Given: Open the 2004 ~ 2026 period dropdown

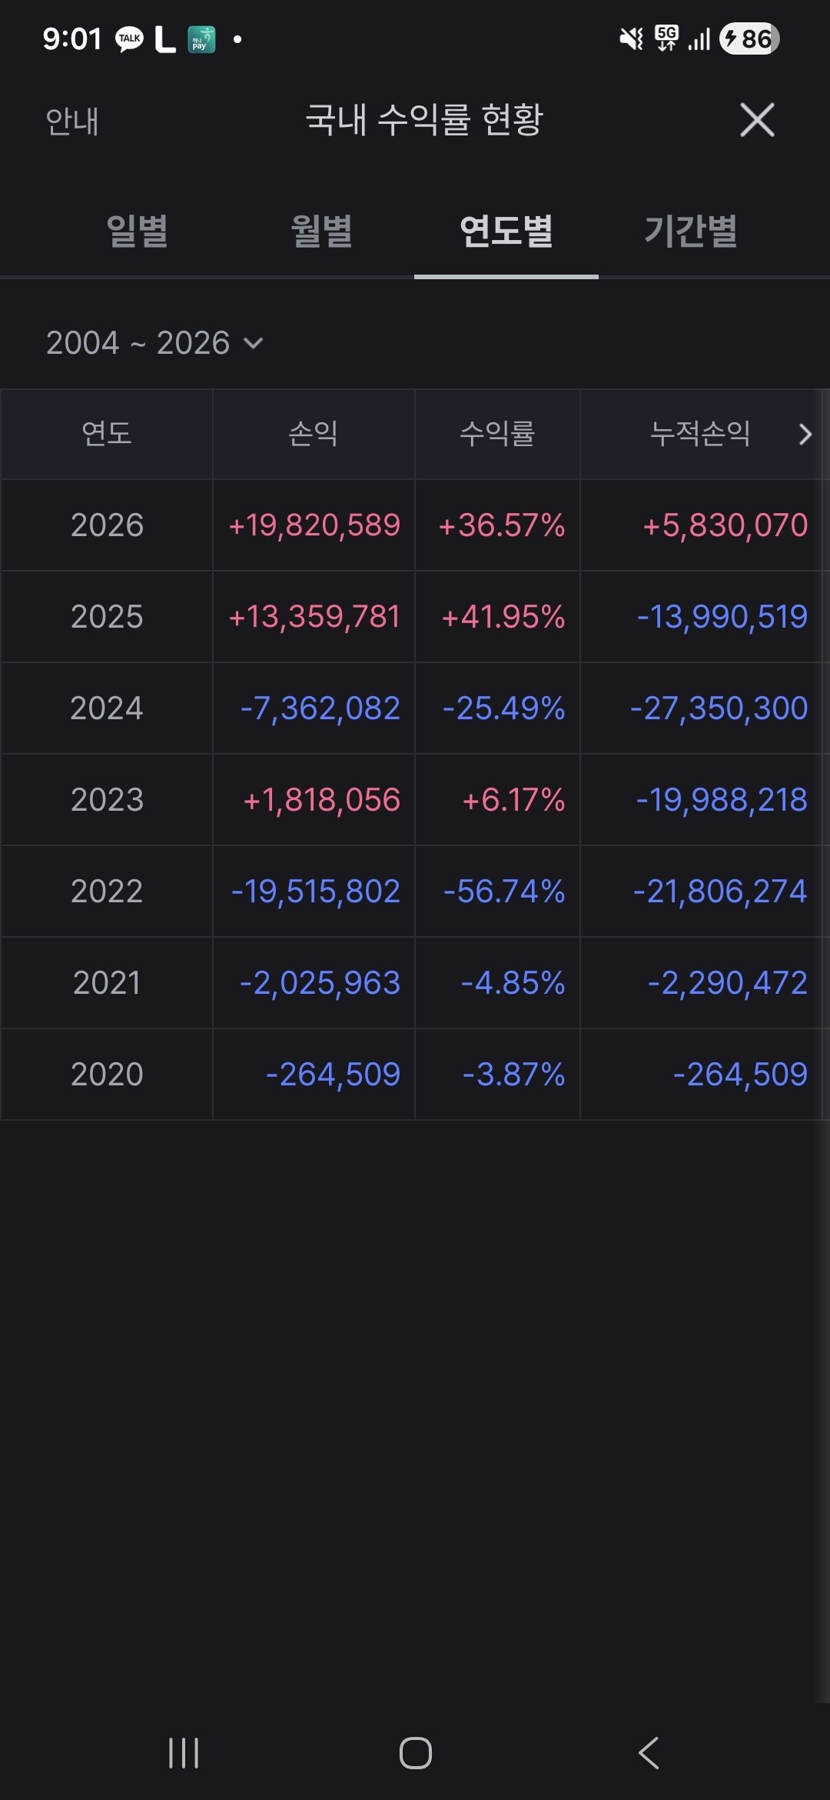Looking at the screenshot, I should tap(154, 343).
